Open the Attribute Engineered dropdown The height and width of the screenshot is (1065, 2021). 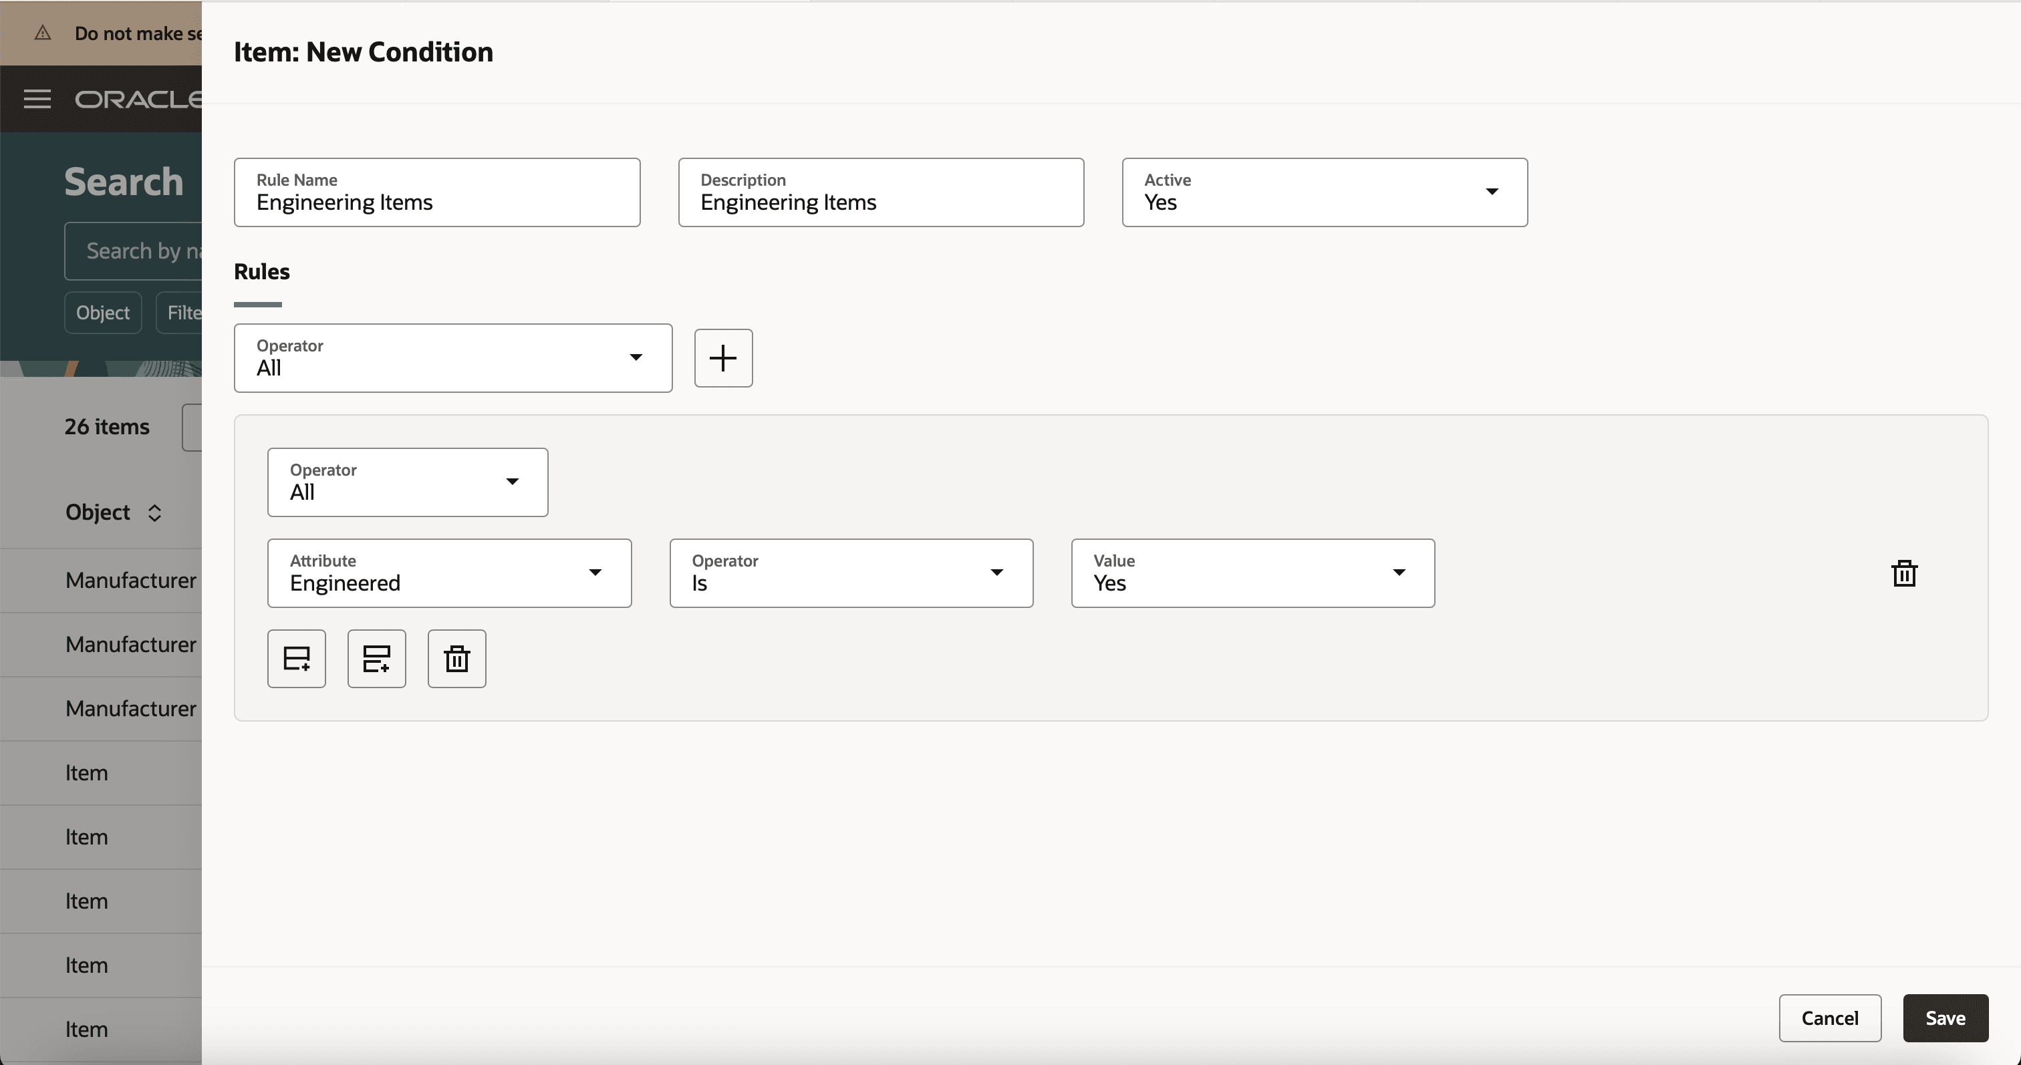click(448, 573)
